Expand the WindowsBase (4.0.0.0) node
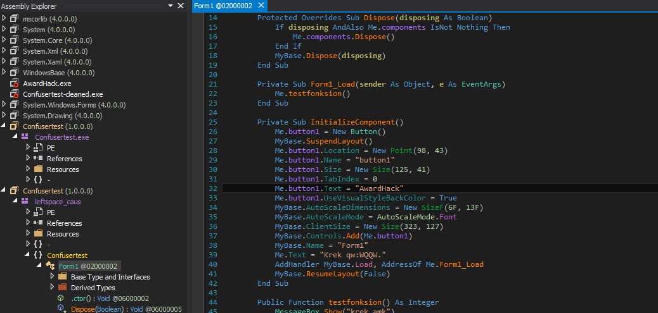Viewport: 658px width, 313px height. click(x=4, y=73)
